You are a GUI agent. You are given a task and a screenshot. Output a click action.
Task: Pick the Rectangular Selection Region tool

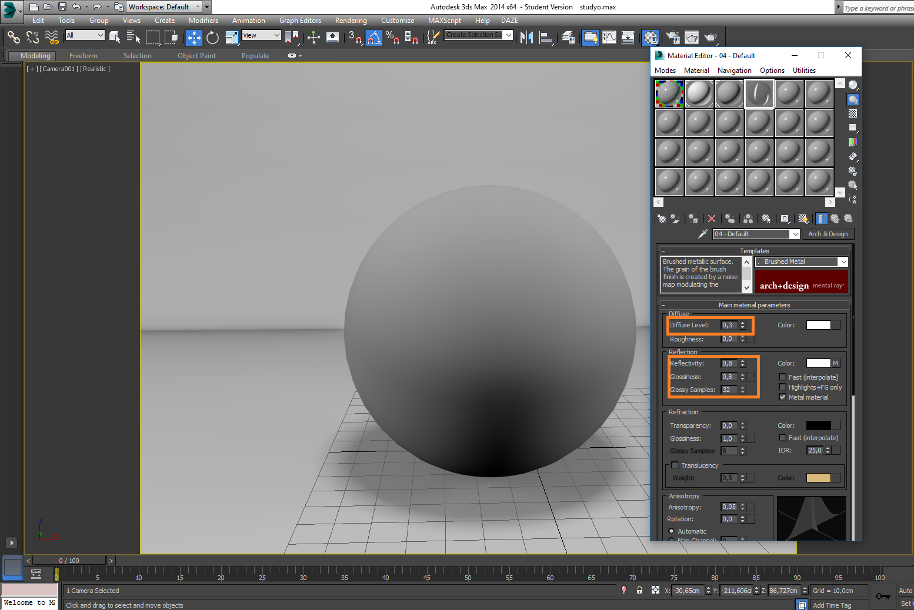152,38
